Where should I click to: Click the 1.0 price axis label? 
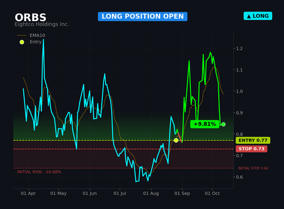click(239, 91)
